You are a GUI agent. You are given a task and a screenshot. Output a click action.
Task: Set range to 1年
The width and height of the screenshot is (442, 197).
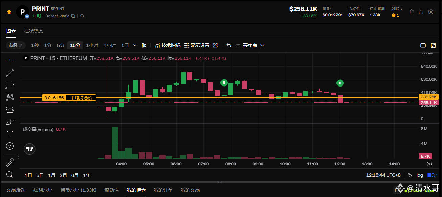click(x=87, y=175)
